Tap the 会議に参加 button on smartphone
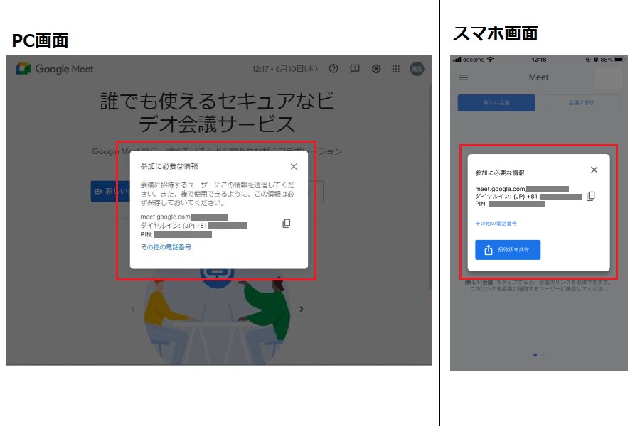Screen dimensions: 640x426 pyautogui.click(x=580, y=103)
